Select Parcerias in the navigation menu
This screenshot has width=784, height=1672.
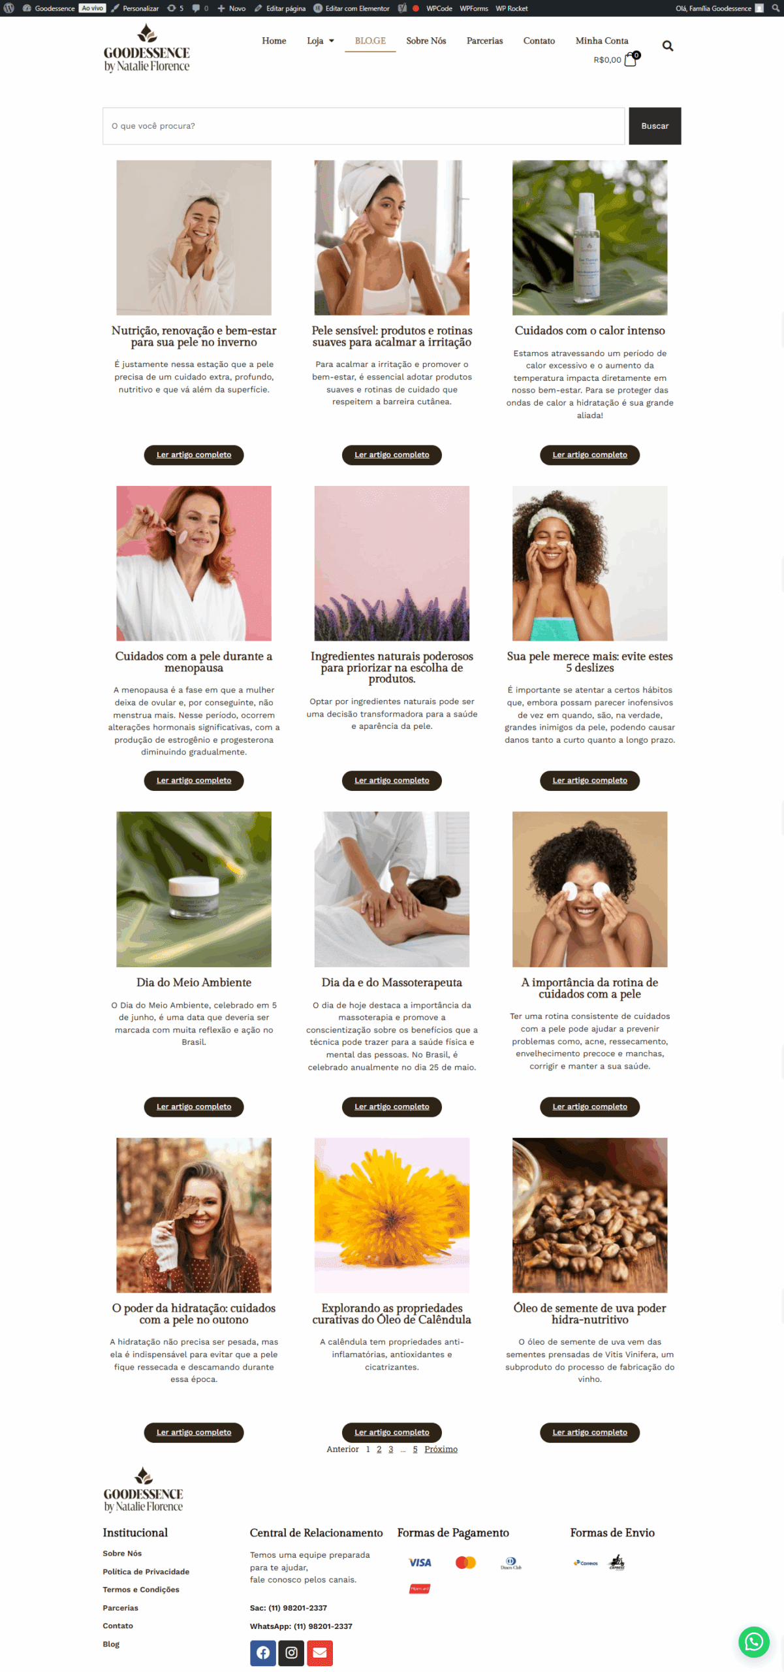pos(484,40)
